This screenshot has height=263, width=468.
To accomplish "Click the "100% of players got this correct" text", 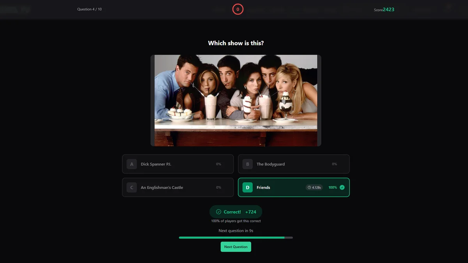I will [236, 221].
